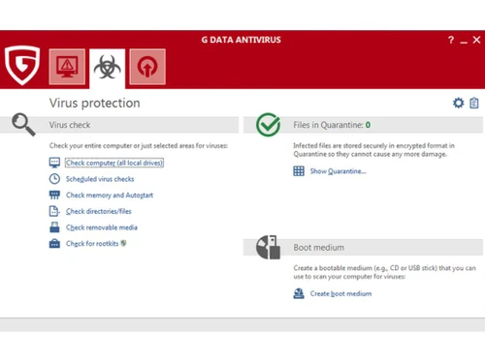Click the memory chip icon
Screen dimensions: 485x363
pos(54,195)
